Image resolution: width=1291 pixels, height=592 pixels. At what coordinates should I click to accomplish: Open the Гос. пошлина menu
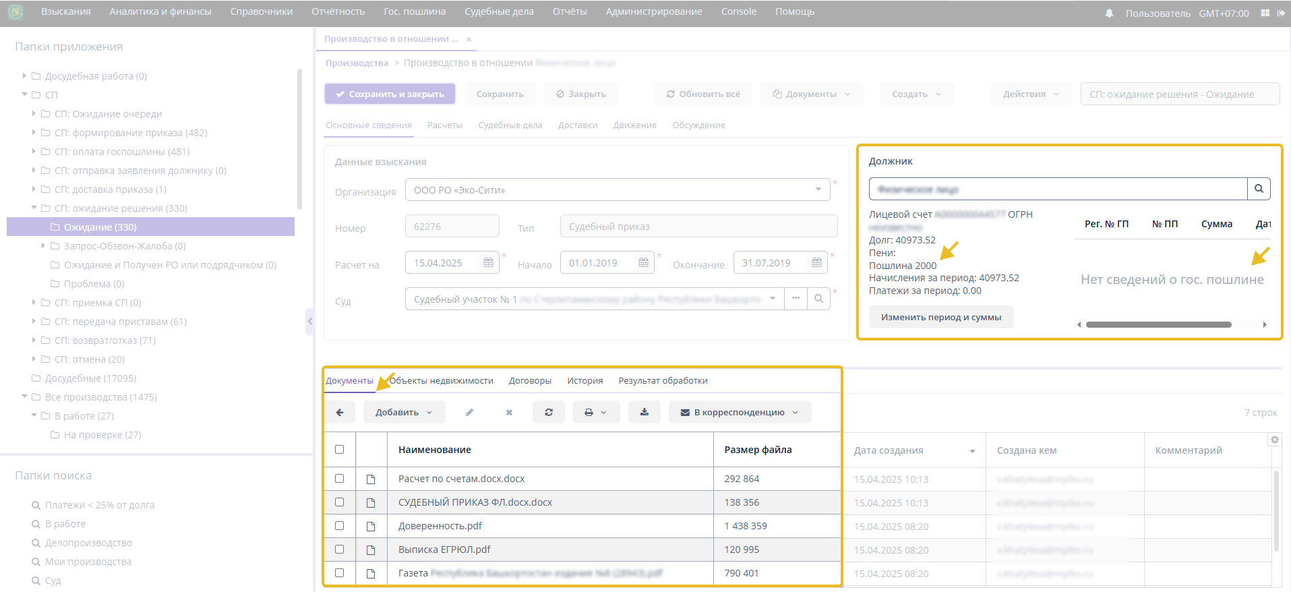[x=414, y=11]
